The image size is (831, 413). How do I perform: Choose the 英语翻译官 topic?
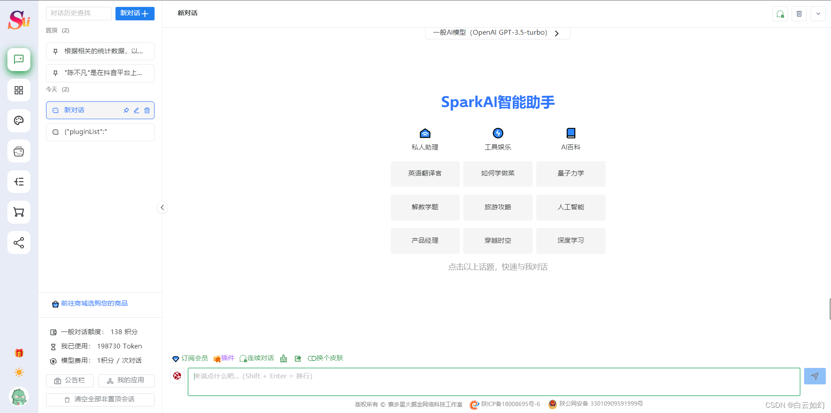425,174
